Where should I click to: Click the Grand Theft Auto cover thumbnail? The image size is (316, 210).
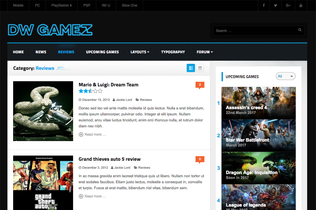43,183
